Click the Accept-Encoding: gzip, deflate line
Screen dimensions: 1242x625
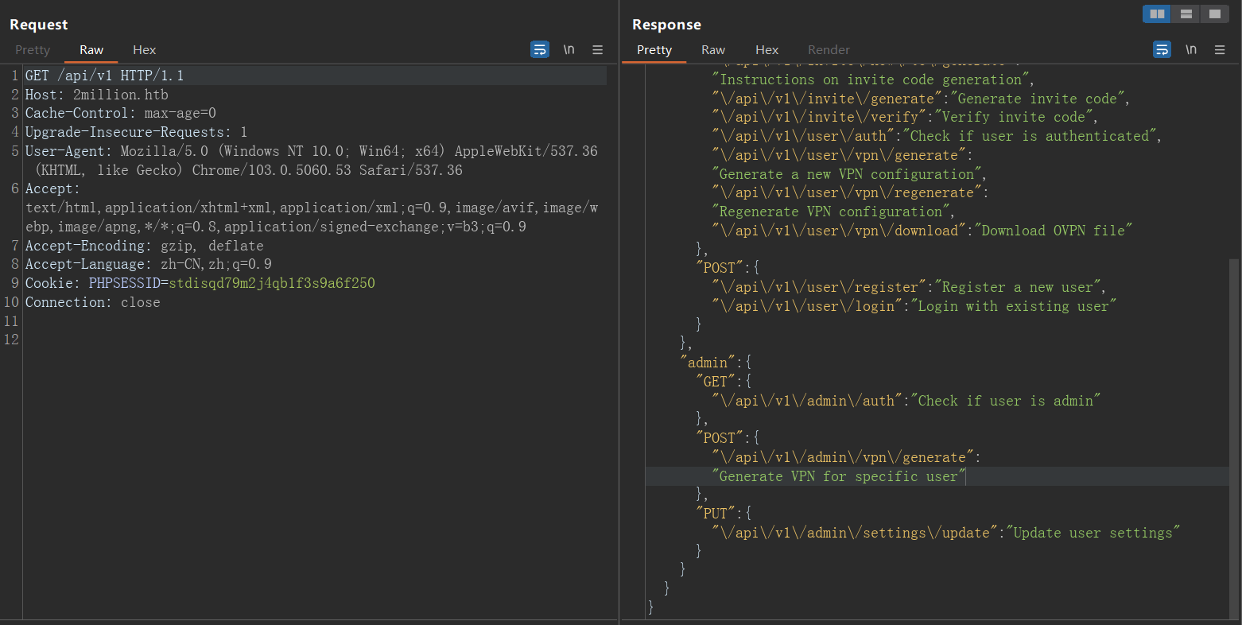[145, 246]
